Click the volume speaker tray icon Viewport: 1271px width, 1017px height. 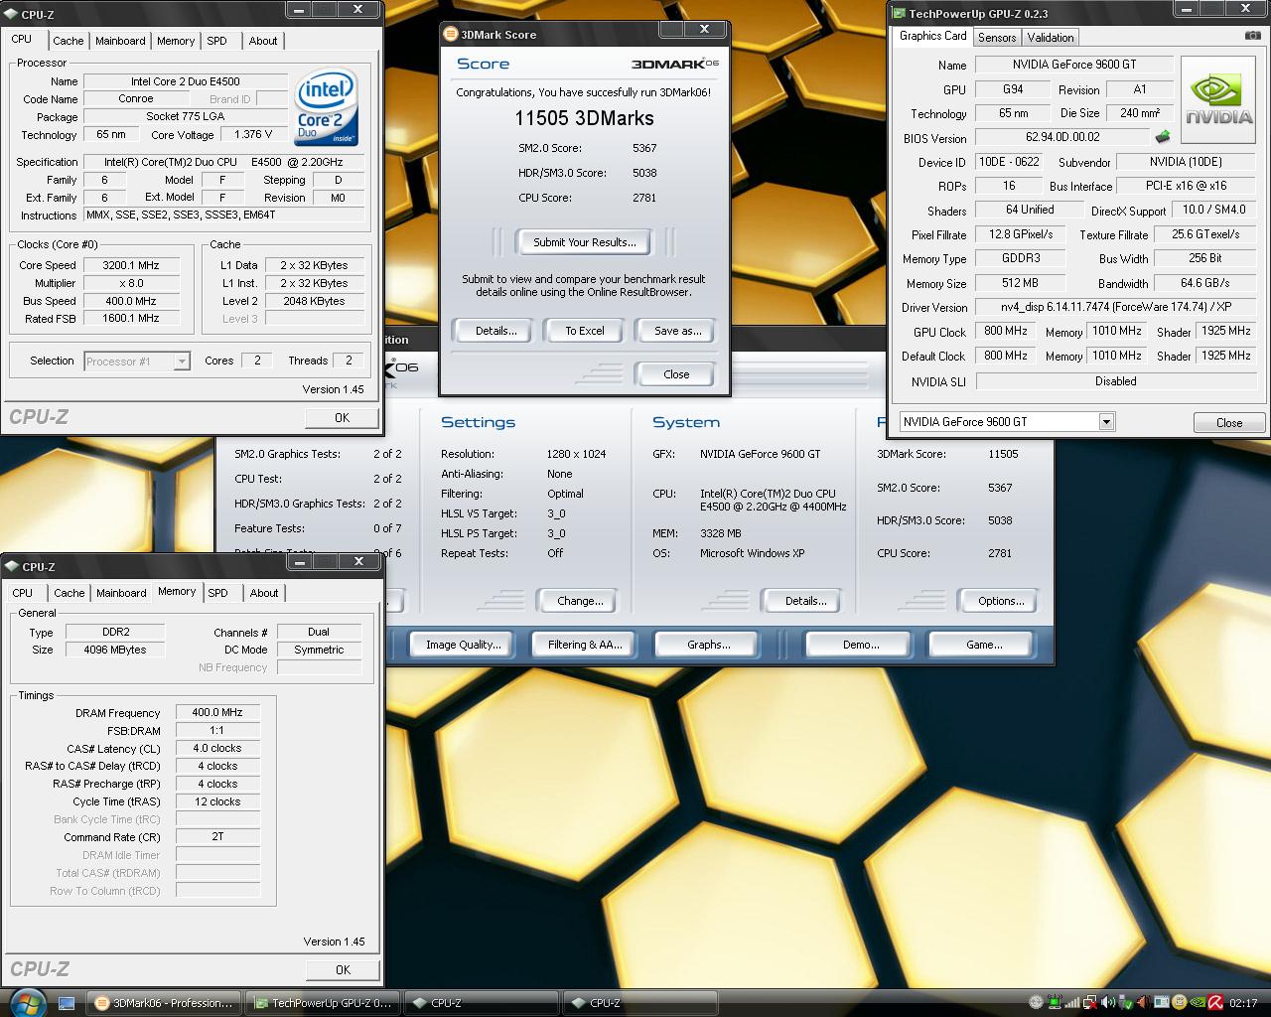click(x=1108, y=1003)
